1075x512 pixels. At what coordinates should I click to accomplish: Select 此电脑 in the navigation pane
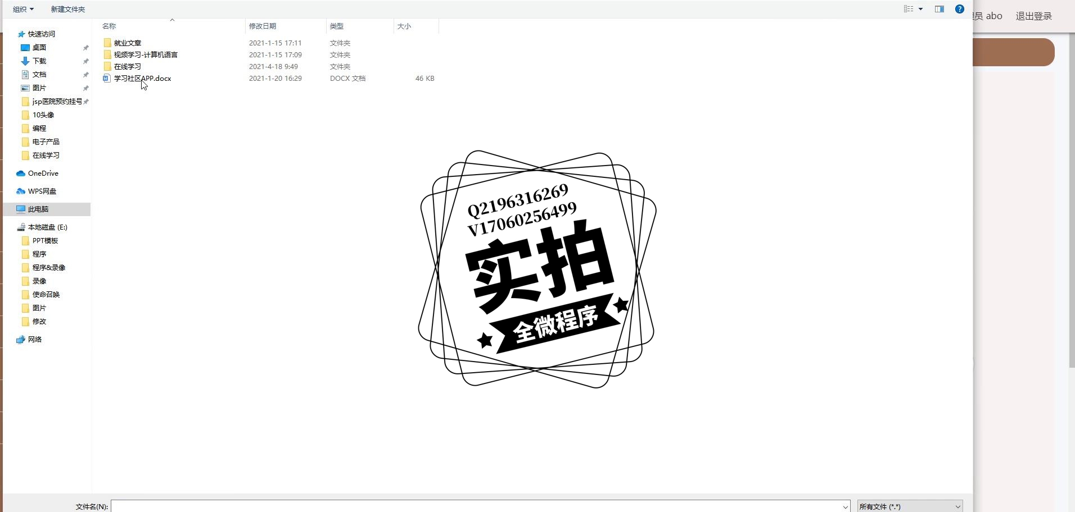(x=38, y=209)
